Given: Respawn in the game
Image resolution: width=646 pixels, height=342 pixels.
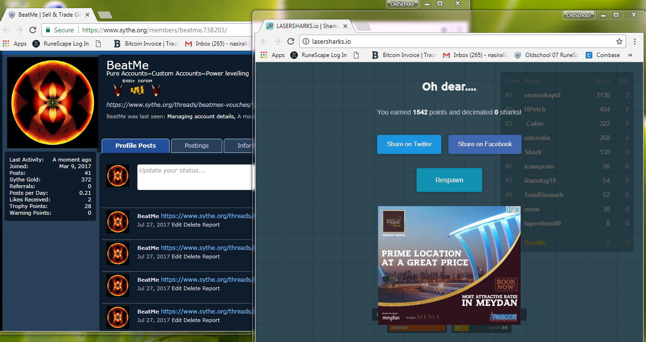Looking at the screenshot, I should click(x=449, y=180).
